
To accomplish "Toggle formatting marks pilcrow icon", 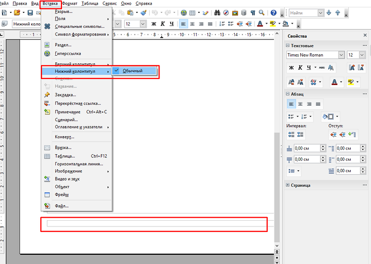I will point(253,12).
